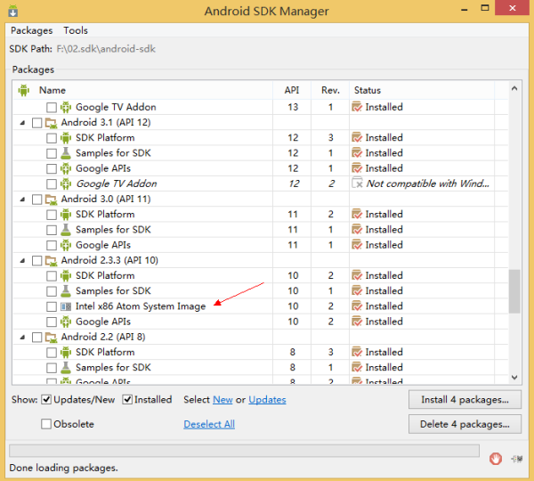Click the Android 3.1 (API 12) folder icon

click(51, 123)
